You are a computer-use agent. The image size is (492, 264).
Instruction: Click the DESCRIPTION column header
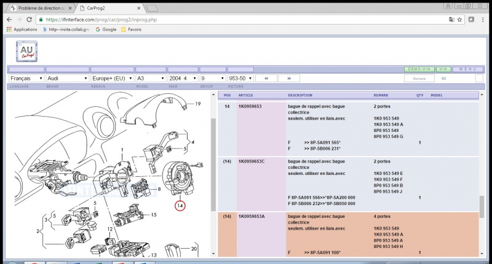pyautogui.click(x=300, y=95)
